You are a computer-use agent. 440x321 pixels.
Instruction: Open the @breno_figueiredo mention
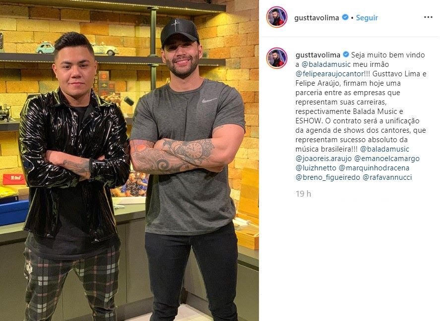pos(328,177)
